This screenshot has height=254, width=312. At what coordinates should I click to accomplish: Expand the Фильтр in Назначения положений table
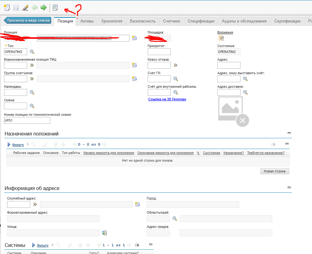(x=18, y=144)
